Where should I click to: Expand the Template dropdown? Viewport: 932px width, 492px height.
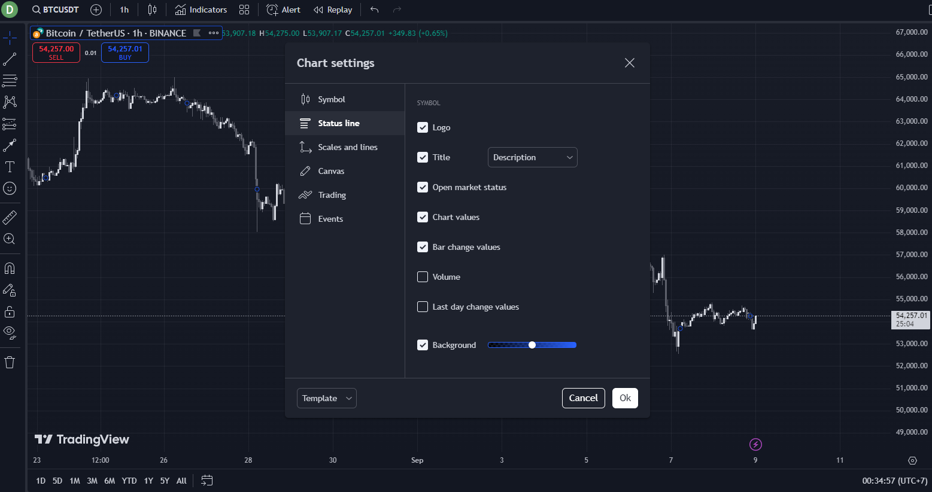[327, 398]
